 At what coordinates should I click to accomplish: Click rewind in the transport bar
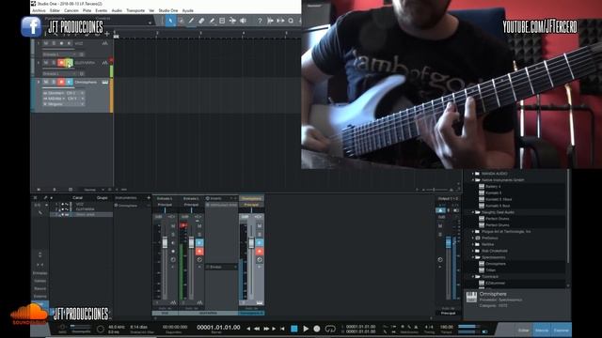257,329
